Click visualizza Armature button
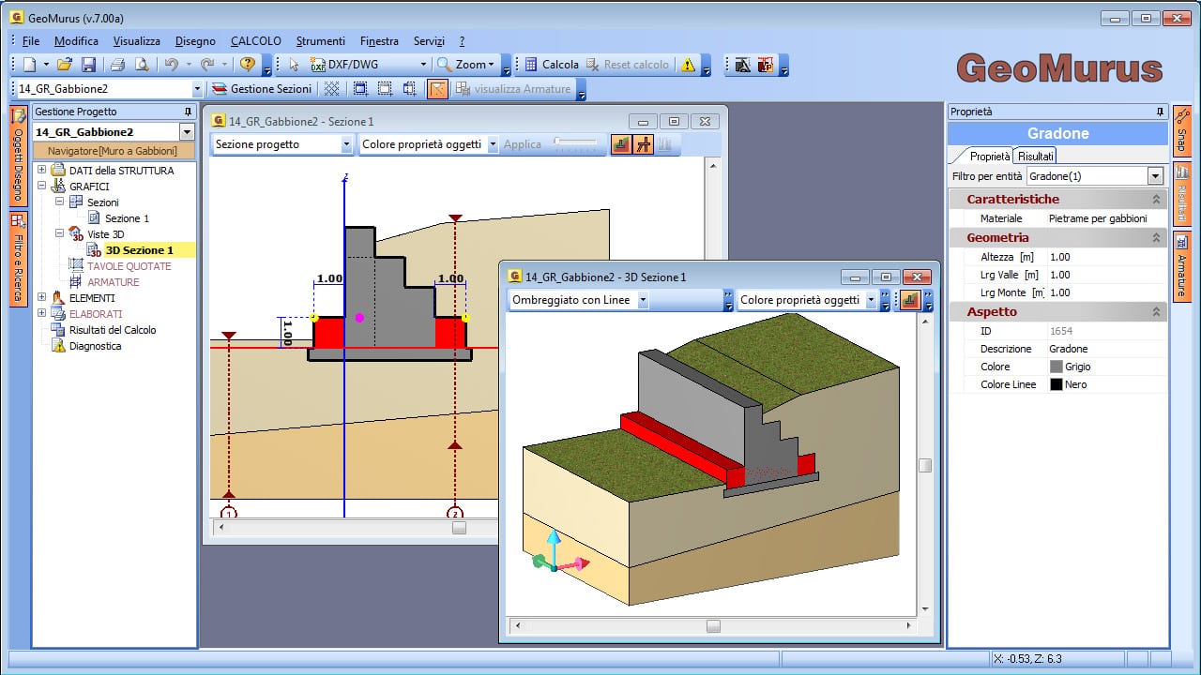This screenshot has width=1201, height=675. coord(513,89)
